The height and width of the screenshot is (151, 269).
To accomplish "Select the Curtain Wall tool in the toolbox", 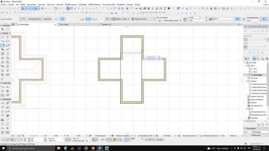I will 3,54.
